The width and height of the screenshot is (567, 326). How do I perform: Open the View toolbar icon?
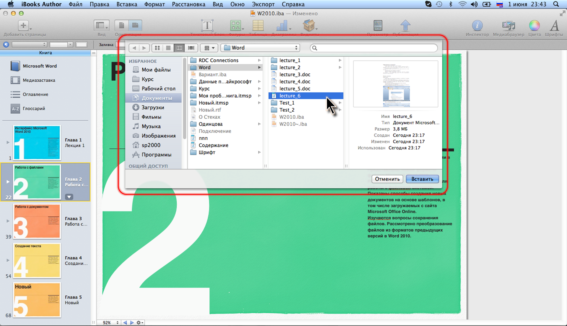pos(101,25)
